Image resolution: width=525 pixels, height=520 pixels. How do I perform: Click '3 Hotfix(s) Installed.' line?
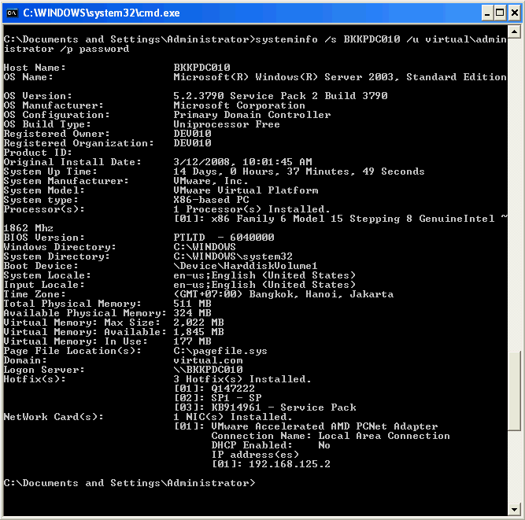(242, 379)
